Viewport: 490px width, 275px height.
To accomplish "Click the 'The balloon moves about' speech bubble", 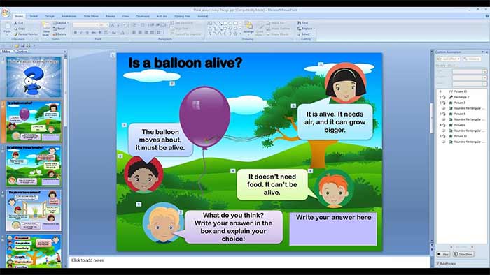I will [x=160, y=140].
